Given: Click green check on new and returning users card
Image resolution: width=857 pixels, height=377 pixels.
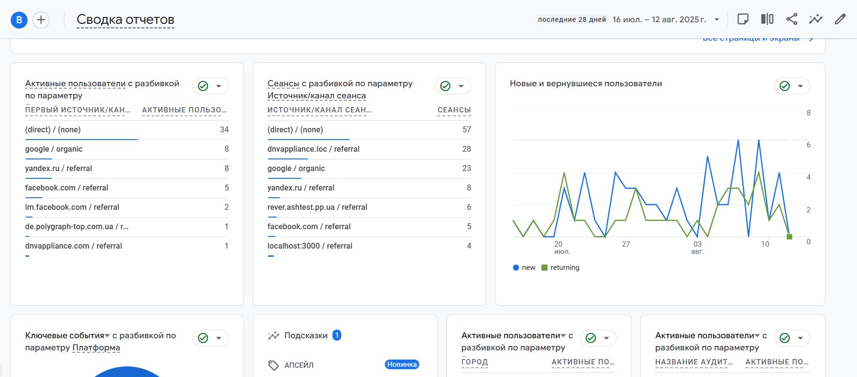Looking at the screenshot, I should 785,86.
